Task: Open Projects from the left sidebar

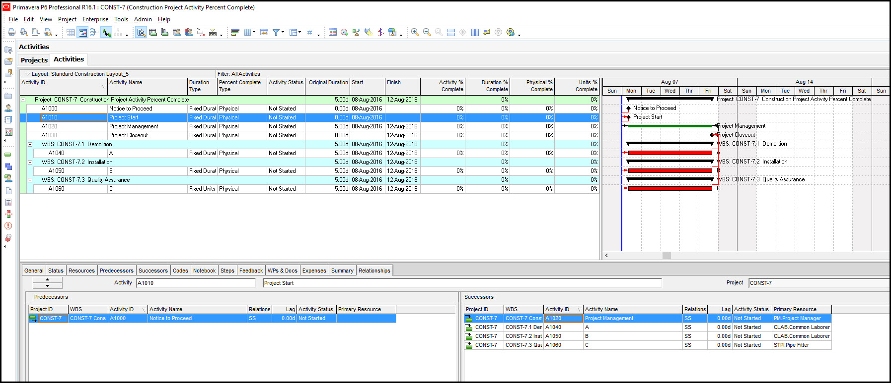Action: (8, 96)
